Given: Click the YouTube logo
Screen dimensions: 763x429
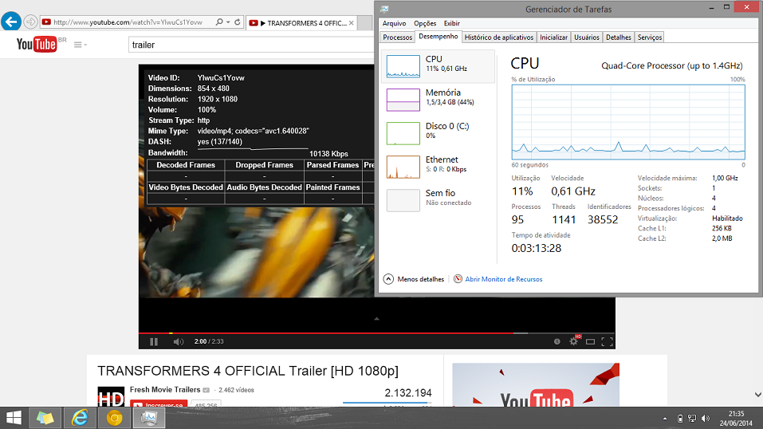Looking at the screenshot, I should tap(37, 45).
